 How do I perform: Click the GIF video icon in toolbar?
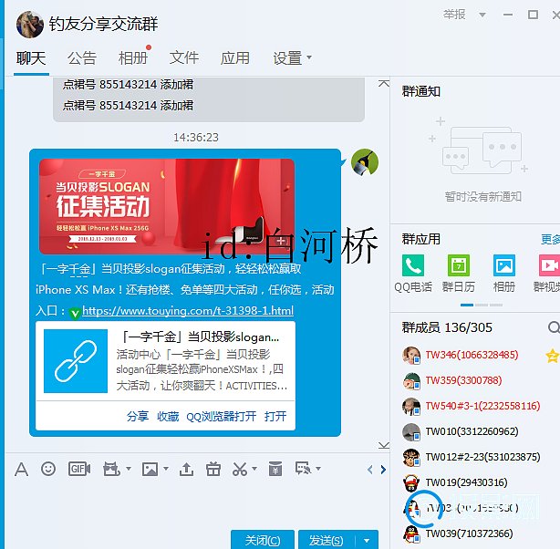tap(79, 469)
